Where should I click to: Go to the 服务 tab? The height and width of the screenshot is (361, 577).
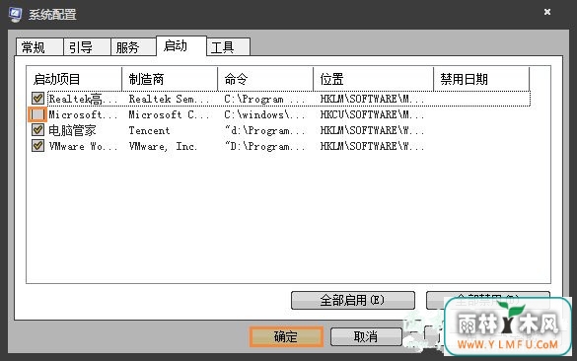click(133, 47)
